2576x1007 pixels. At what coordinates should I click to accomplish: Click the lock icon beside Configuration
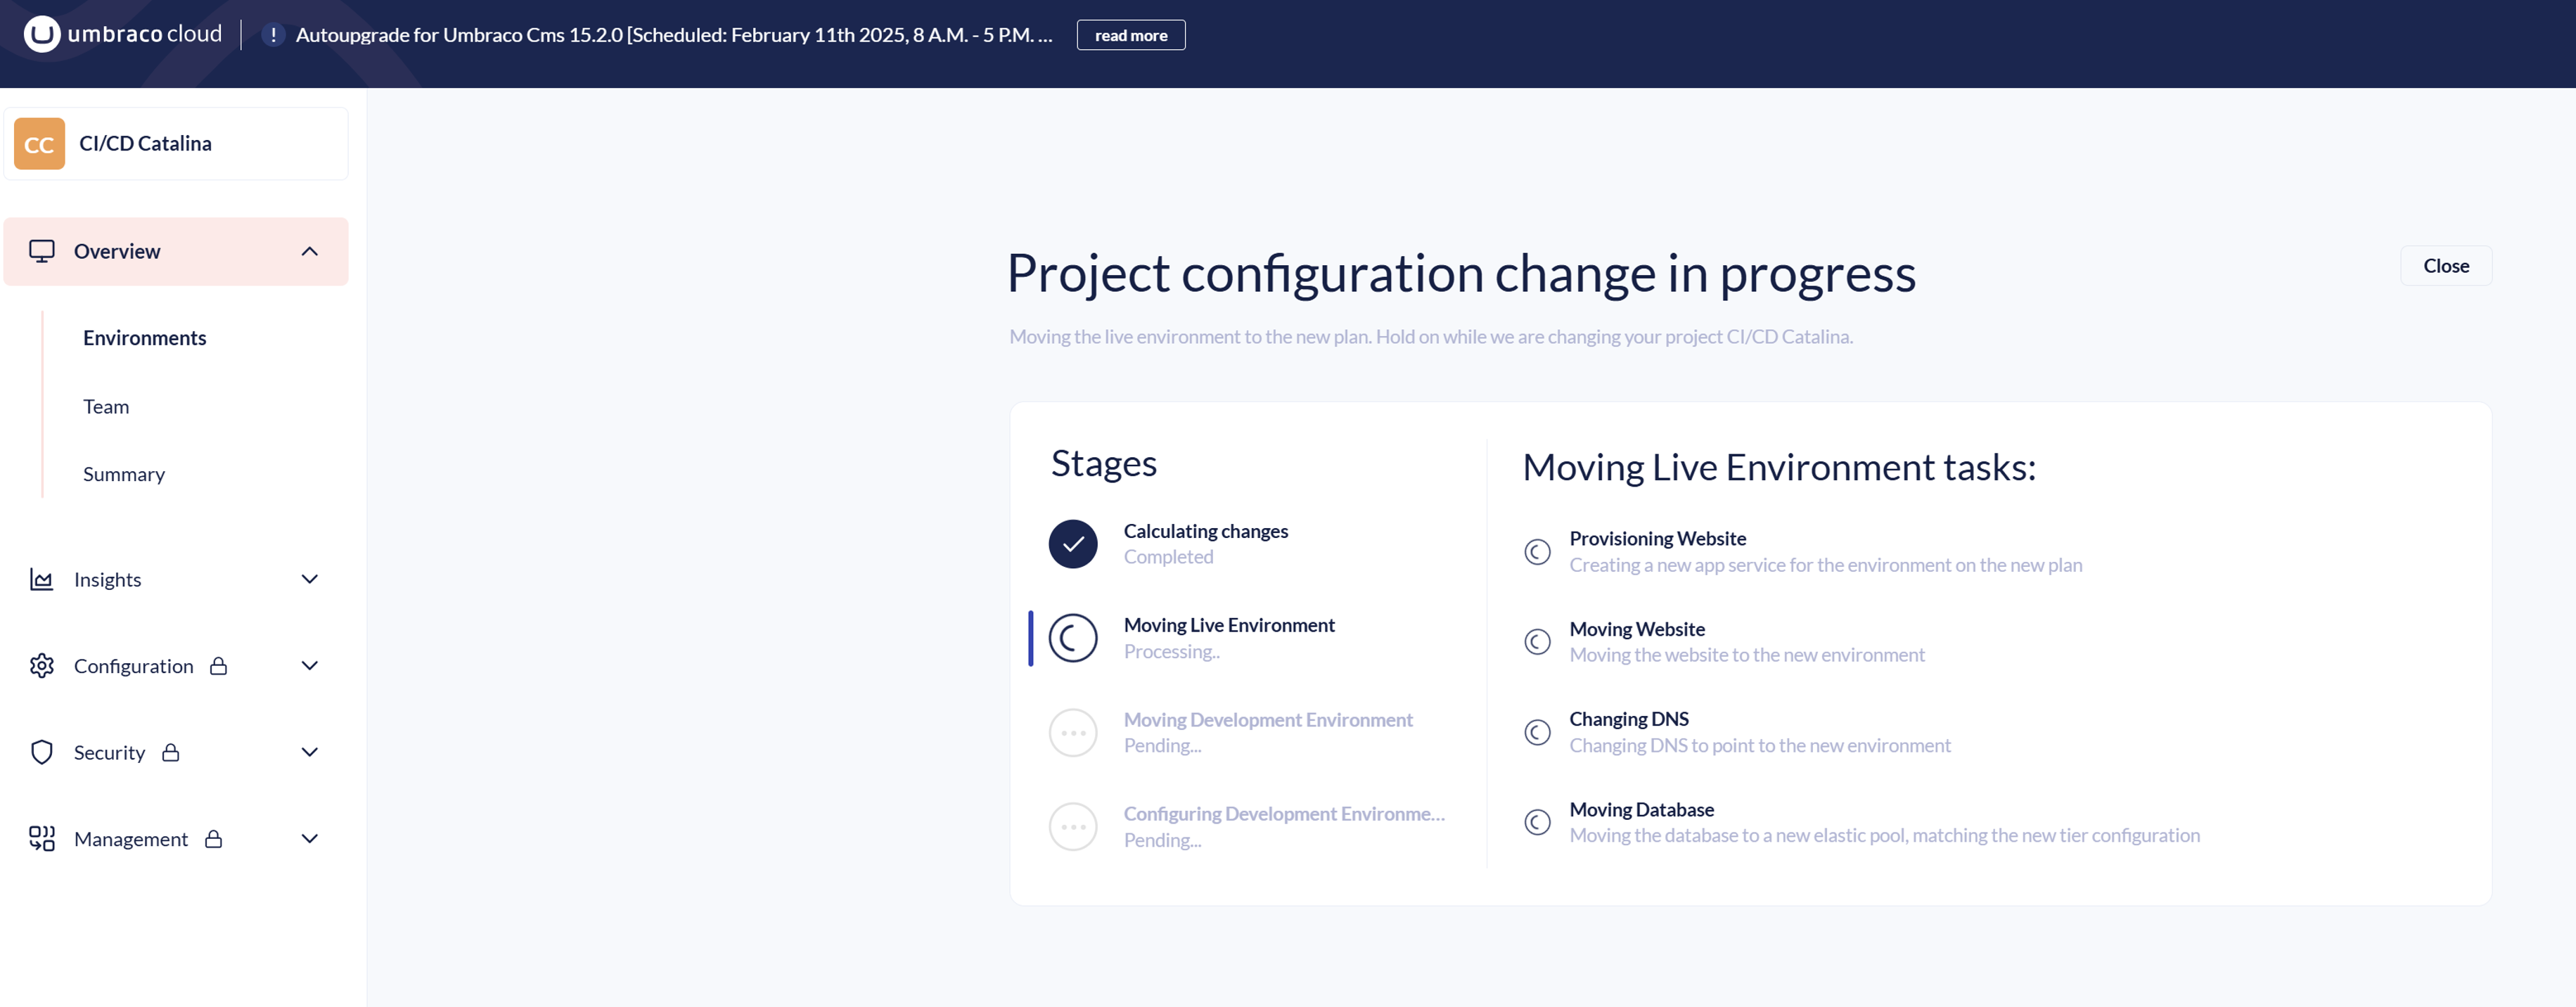tap(219, 666)
